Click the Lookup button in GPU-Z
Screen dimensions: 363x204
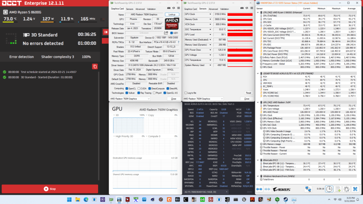(x=172, y=15)
